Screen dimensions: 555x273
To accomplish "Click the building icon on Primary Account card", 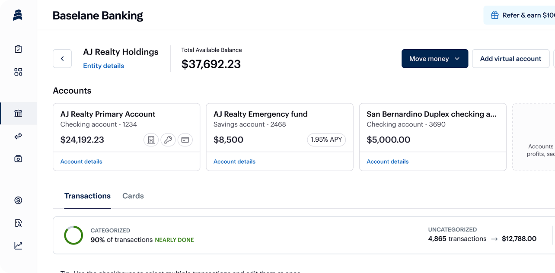I will [151, 140].
